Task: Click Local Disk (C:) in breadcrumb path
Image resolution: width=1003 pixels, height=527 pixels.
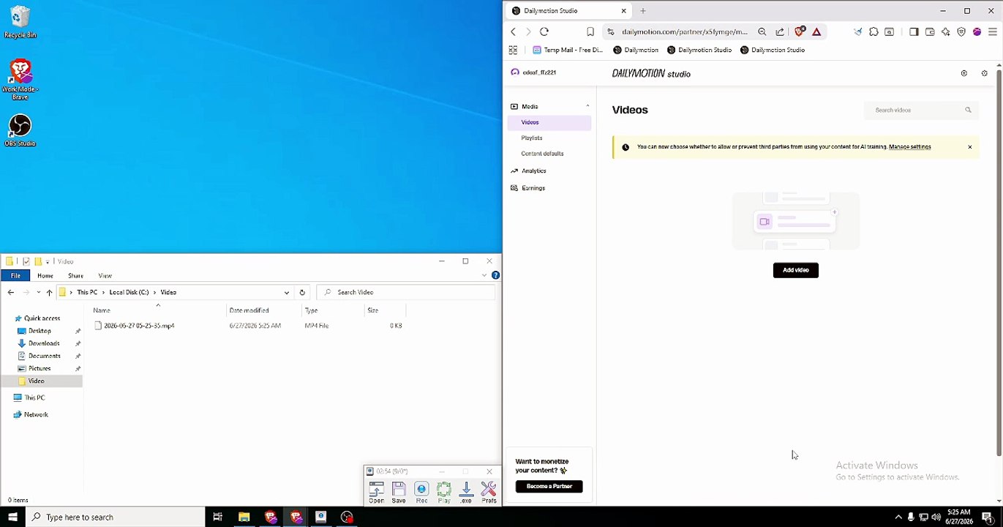Action: click(129, 292)
